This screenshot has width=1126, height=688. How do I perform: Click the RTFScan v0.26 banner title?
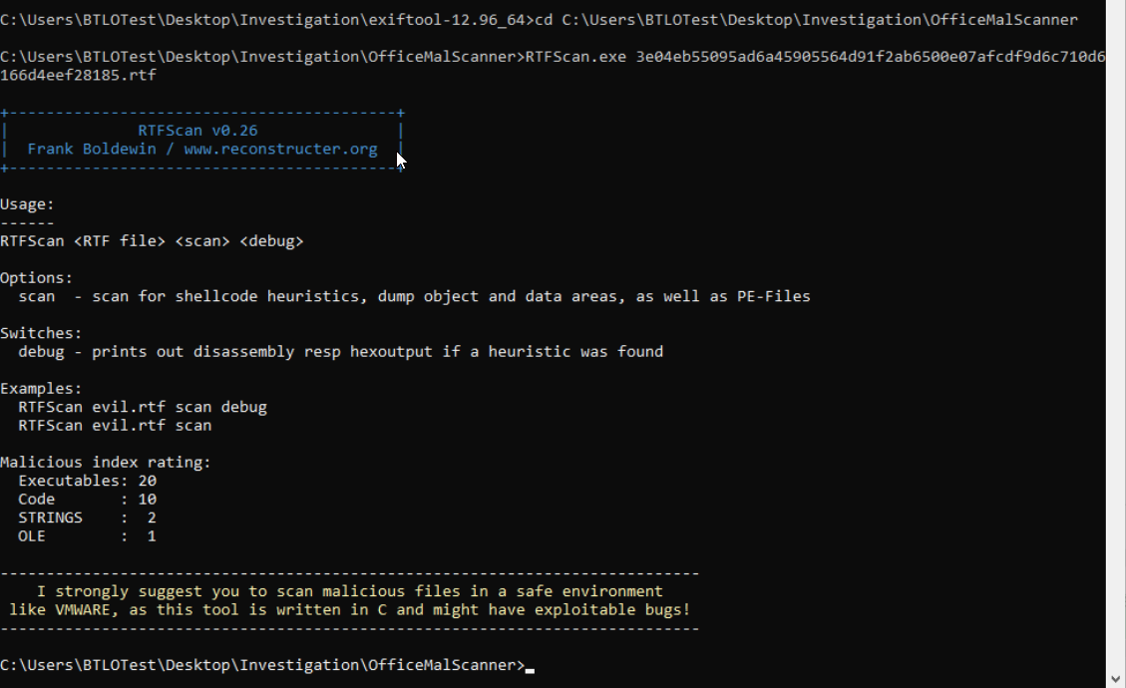click(x=198, y=131)
